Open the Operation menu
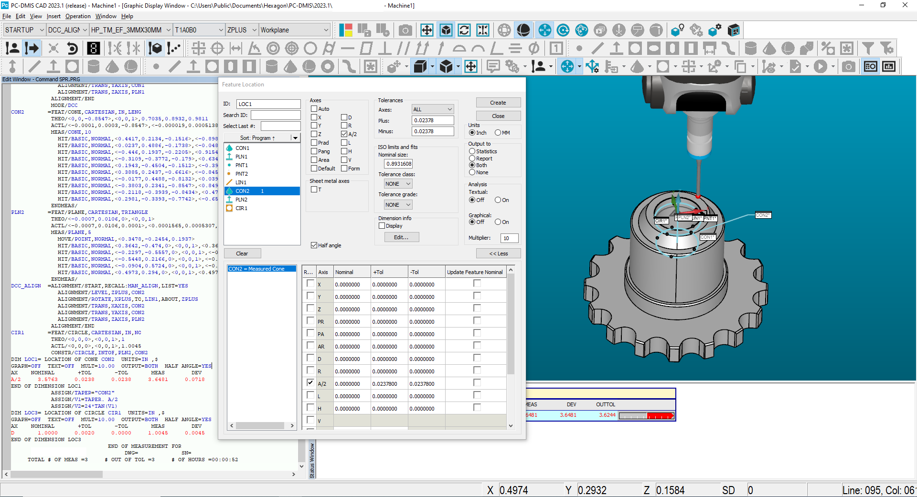Viewport: 917px width, 497px height. 78,16
